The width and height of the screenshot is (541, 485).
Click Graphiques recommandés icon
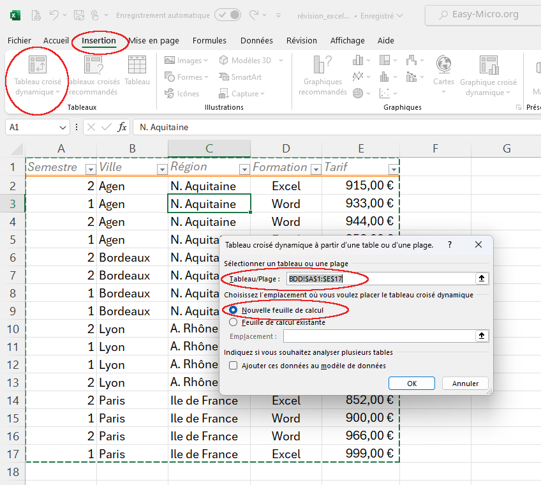coord(322,64)
